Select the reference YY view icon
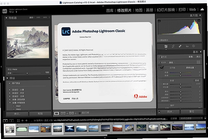The image size is (208, 139). (x=72, y=113)
